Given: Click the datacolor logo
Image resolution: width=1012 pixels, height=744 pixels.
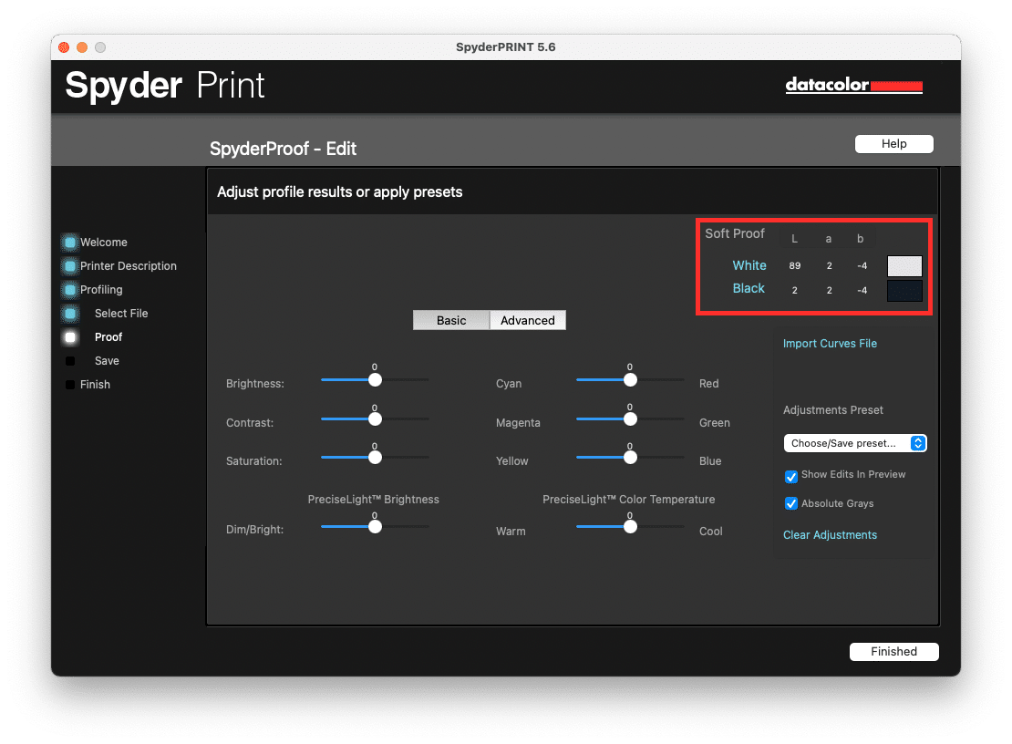Looking at the screenshot, I should click(x=853, y=85).
